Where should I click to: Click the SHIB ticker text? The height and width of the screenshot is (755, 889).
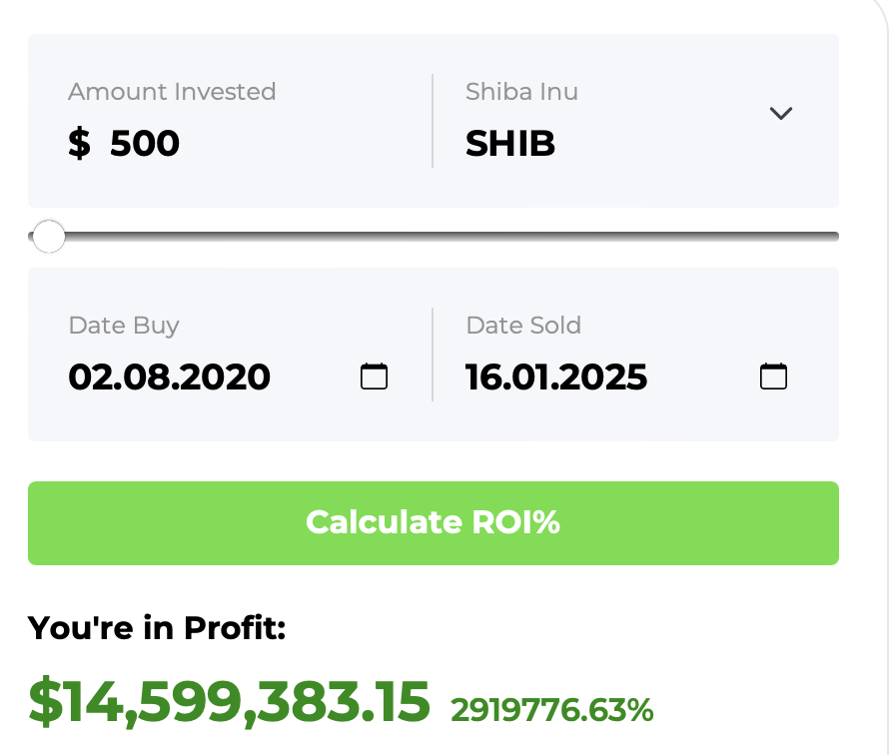tap(509, 143)
